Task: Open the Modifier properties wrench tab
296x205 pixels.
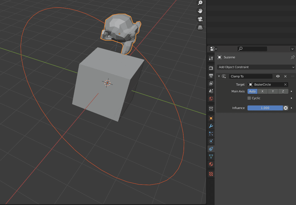Action: [x=211, y=126]
